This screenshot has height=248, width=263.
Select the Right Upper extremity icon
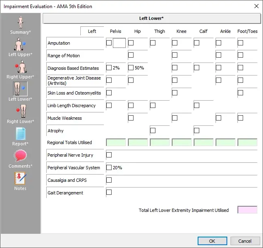[21, 67]
